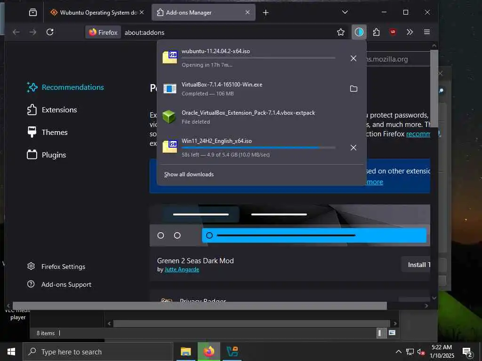The image size is (482, 361).
Task: Open the Extensions category in sidebar
Action: pyautogui.click(x=52, y=110)
